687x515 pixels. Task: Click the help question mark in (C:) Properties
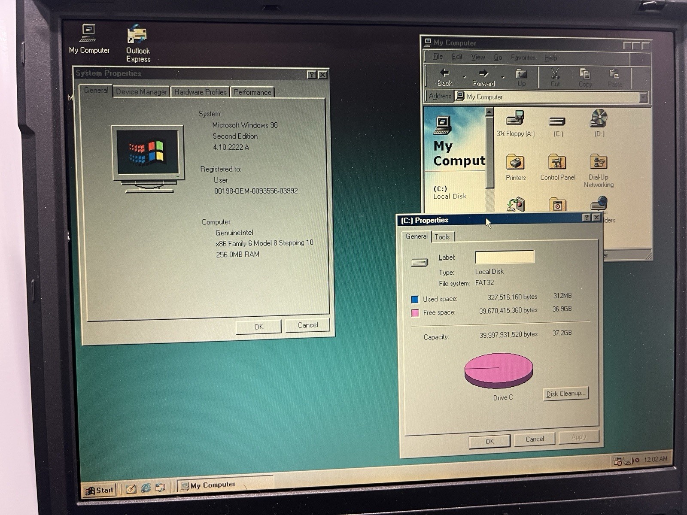[x=587, y=218]
